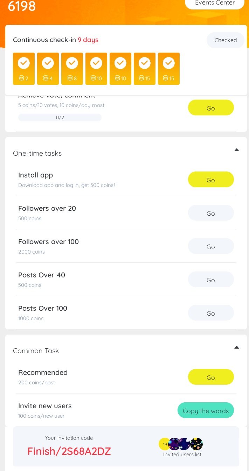Collapse the Common Task section
The image size is (249, 471).
point(237,348)
